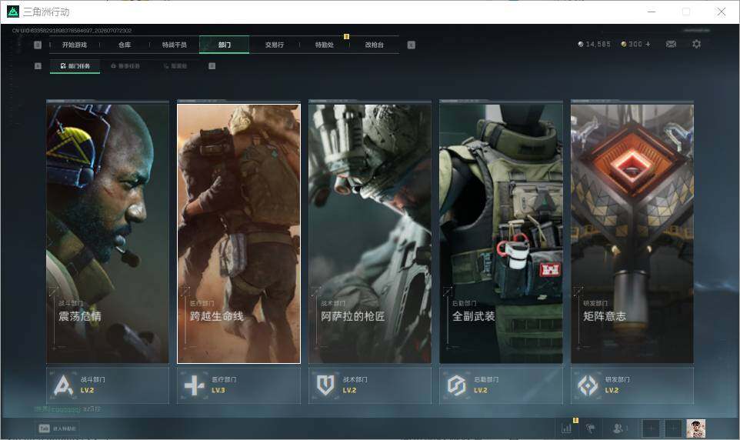Select the 部门任务 sub-tab
This screenshot has height=440, width=740.
(x=75, y=66)
